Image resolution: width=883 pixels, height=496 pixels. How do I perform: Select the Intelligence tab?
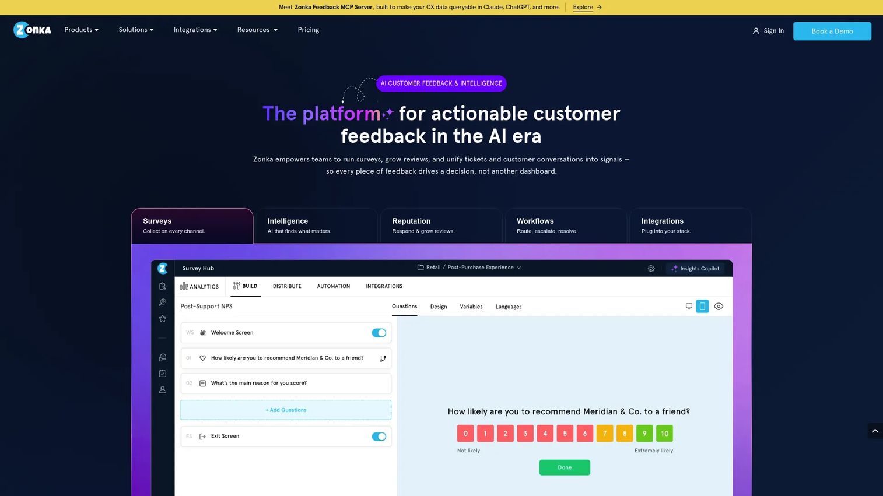tap(317, 226)
